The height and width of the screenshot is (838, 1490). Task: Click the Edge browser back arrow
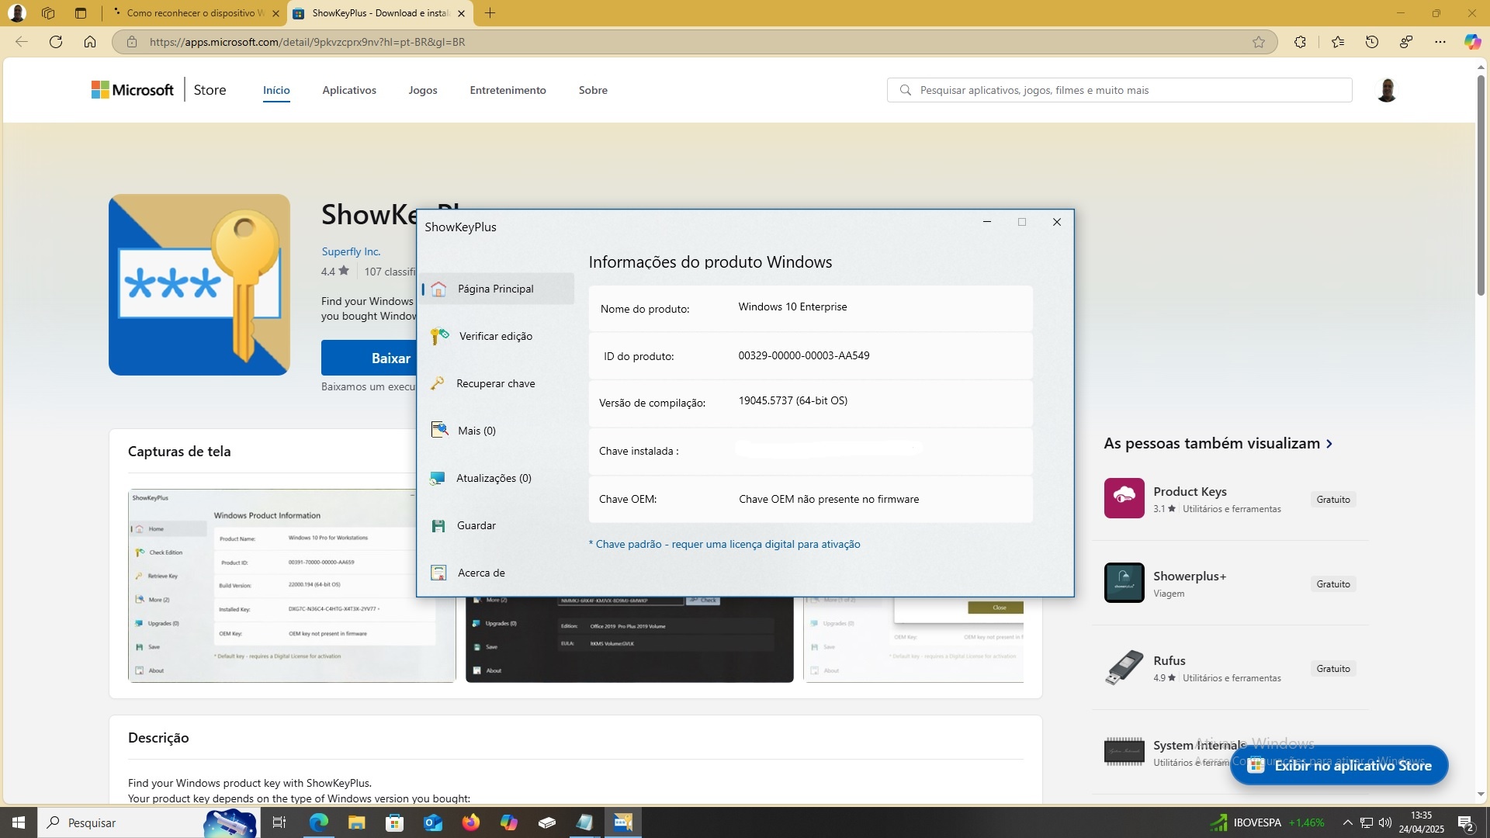pyautogui.click(x=22, y=42)
